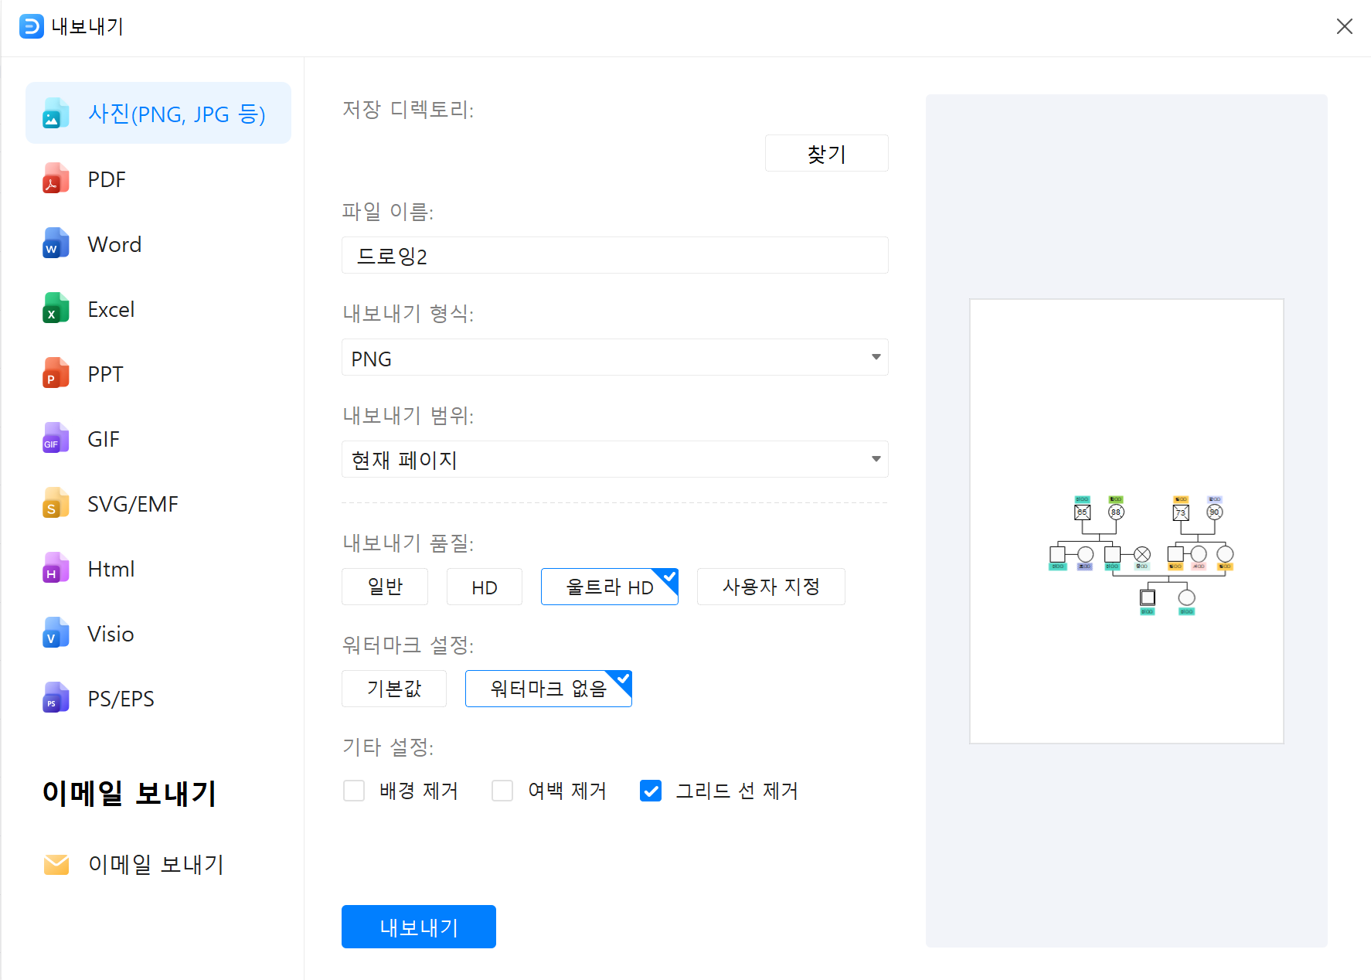The width and height of the screenshot is (1371, 980).
Task: Click the file name field 드로잉2
Action: point(614,256)
